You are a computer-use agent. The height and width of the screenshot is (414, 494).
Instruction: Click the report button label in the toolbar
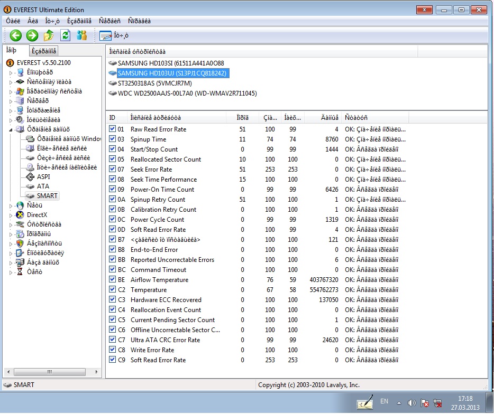(121, 35)
